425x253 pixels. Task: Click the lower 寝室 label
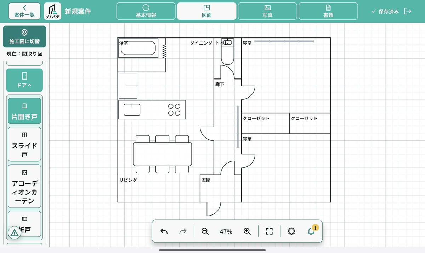pos(247,139)
